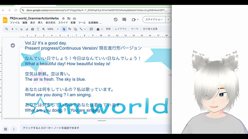
Task: Choose the select cursor tool
Action: 64,29
